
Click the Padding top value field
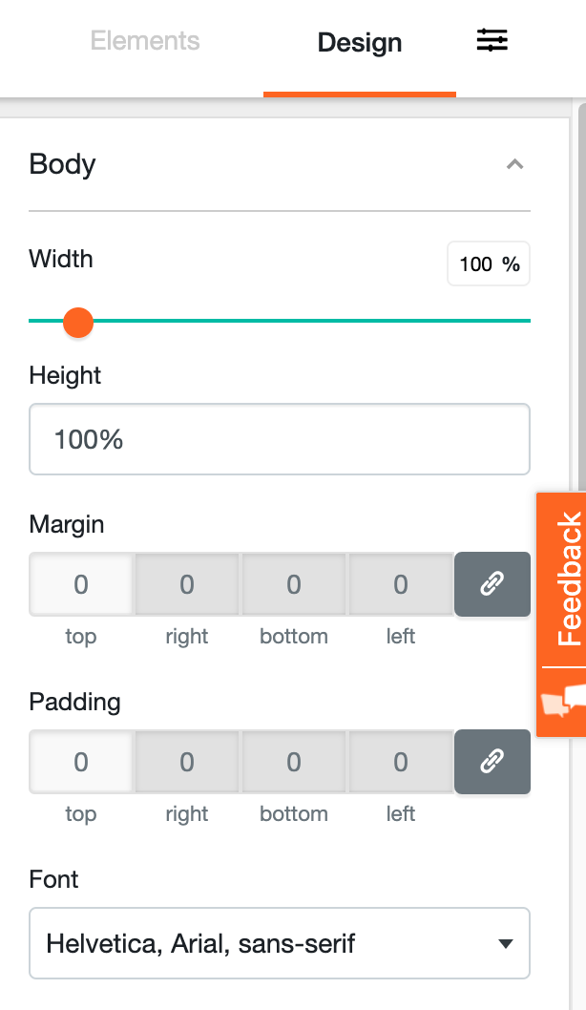pos(81,762)
